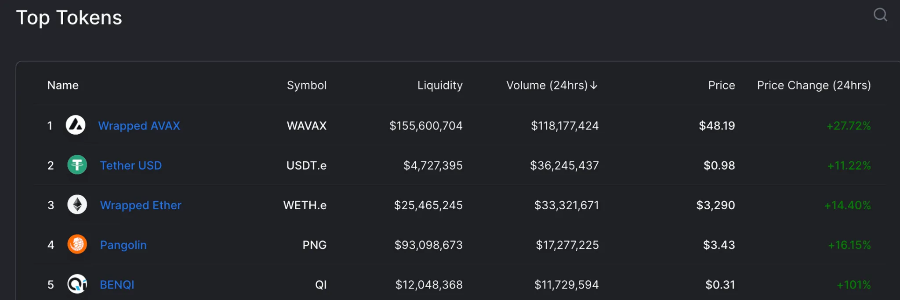Open the Wrapped AVAX token link
Image resolution: width=900 pixels, height=300 pixels.
pos(139,126)
